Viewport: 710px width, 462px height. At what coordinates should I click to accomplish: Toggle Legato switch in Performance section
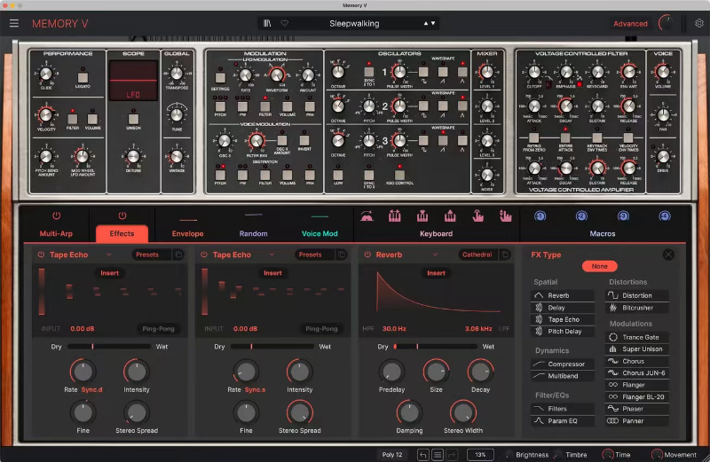click(x=83, y=77)
